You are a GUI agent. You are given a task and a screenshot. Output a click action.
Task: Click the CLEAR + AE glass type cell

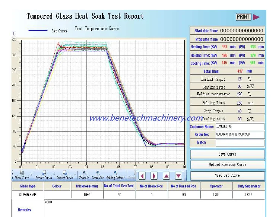coord(28,195)
